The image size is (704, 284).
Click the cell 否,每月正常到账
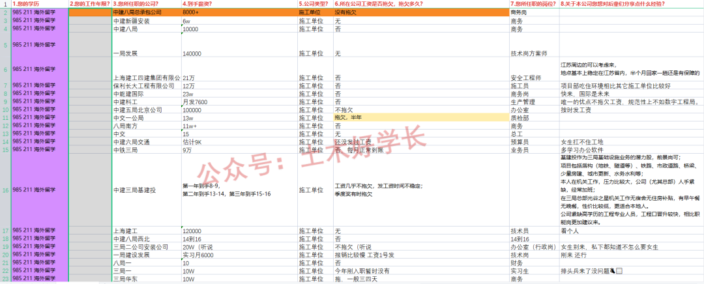click(421, 150)
